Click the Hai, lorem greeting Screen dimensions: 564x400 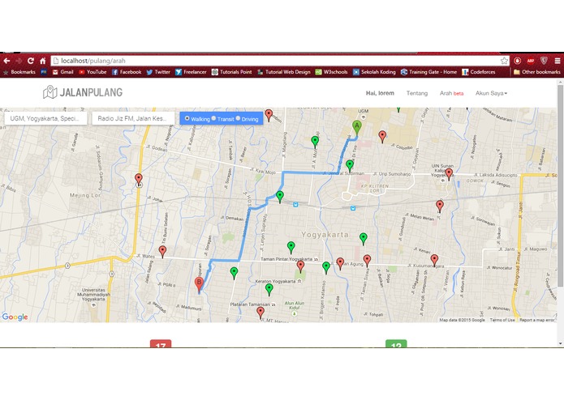pyautogui.click(x=380, y=93)
